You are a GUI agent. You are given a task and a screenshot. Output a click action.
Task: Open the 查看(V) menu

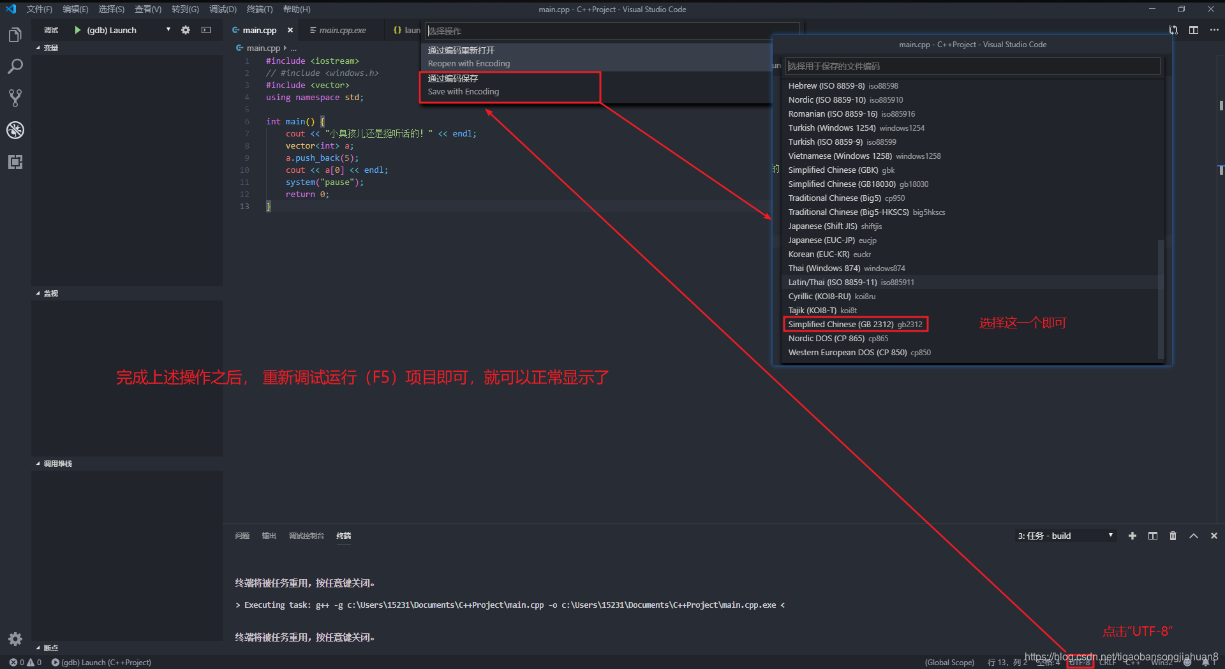148,9
